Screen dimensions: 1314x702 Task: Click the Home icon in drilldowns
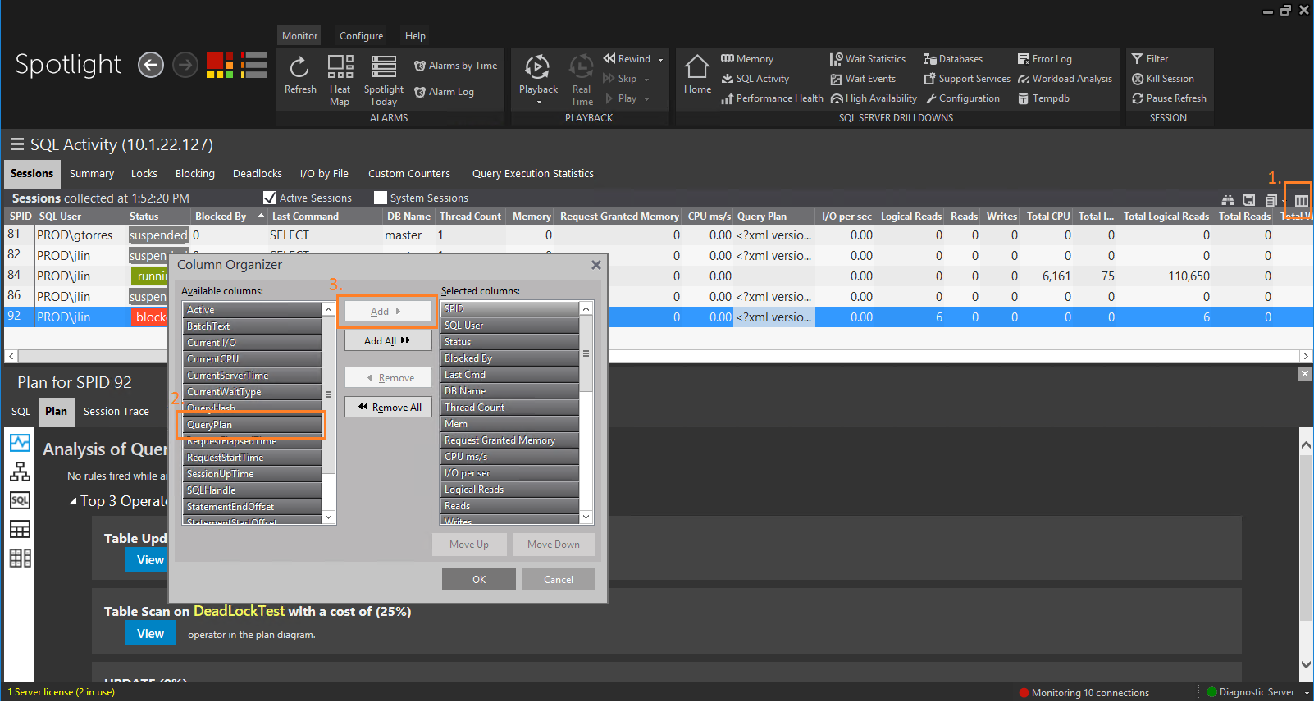point(697,67)
